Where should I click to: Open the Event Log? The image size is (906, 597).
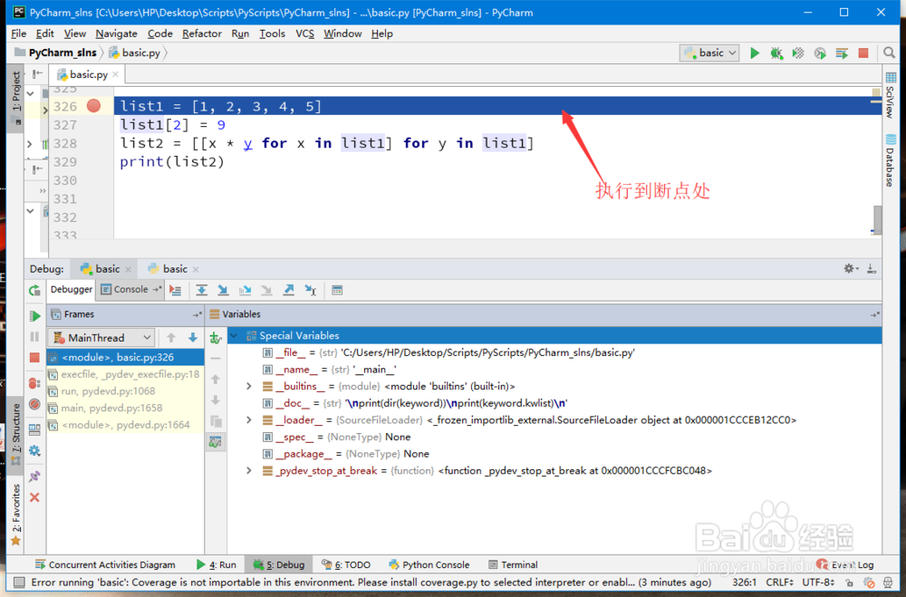coord(845,564)
